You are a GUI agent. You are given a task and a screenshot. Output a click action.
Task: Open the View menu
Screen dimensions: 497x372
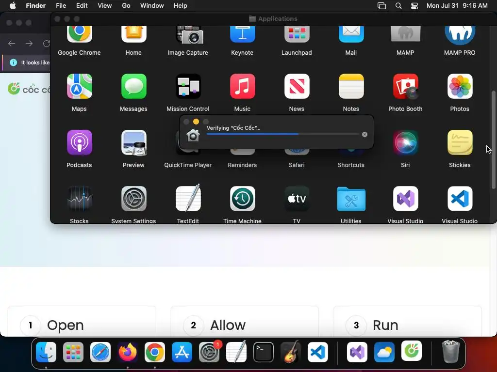[x=105, y=6]
